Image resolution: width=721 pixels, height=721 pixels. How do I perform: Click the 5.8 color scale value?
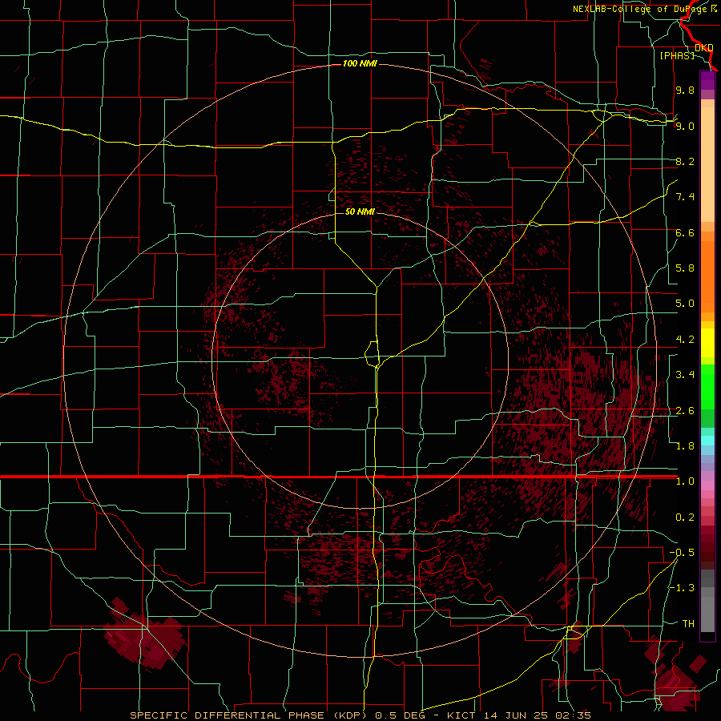[685, 268]
